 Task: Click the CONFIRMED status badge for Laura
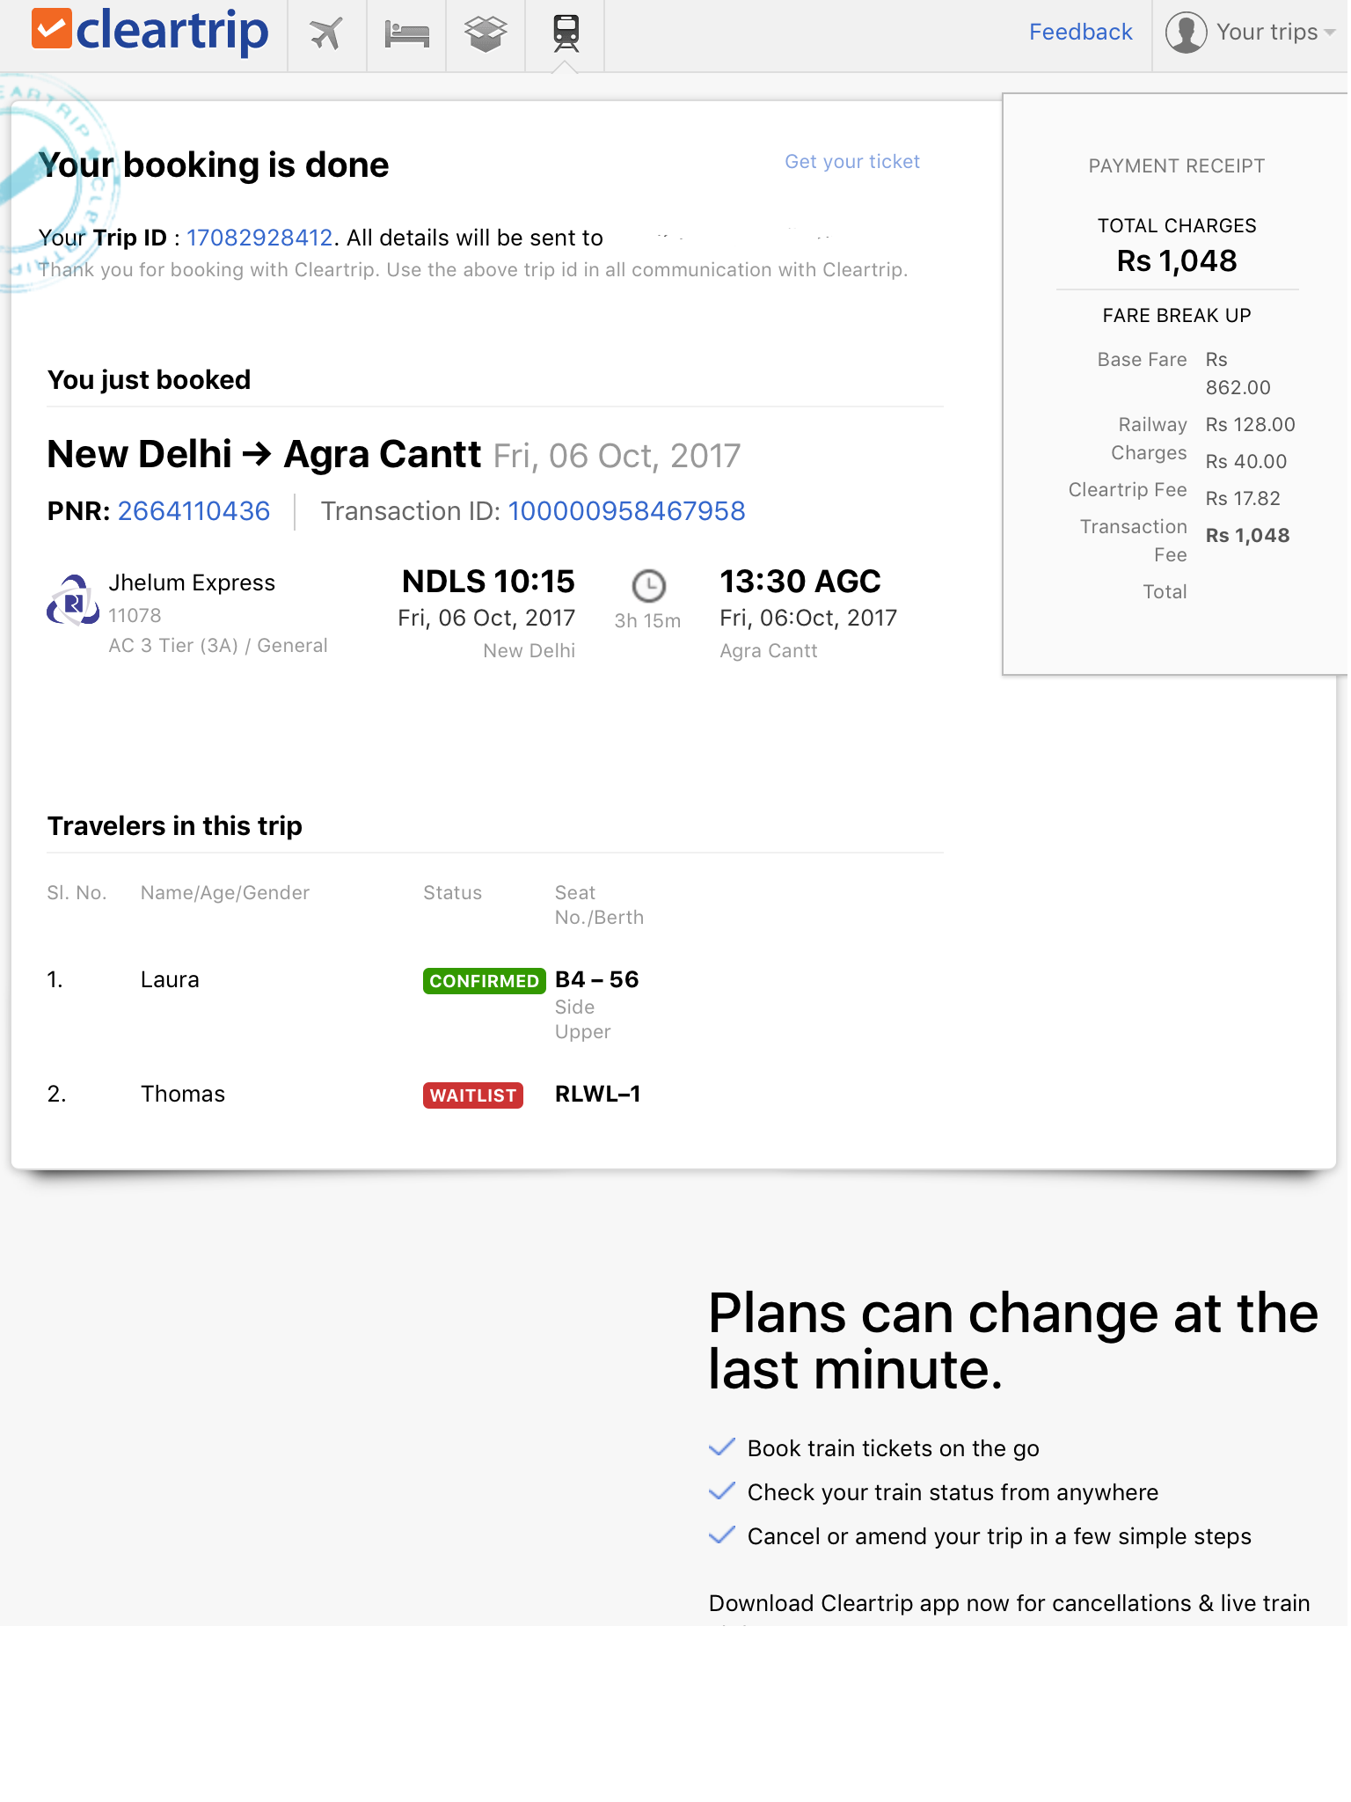[484, 981]
